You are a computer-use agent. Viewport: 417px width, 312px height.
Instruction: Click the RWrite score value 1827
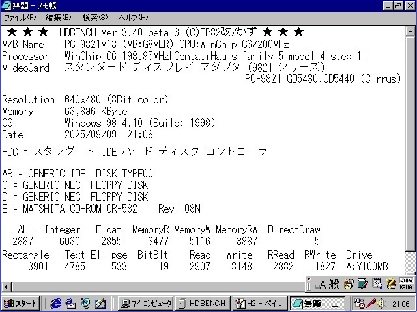pos(325,266)
